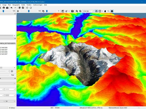Select the hand pan tool
The width and height of the screenshot is (146, 109).
click(x=105, y=11)
